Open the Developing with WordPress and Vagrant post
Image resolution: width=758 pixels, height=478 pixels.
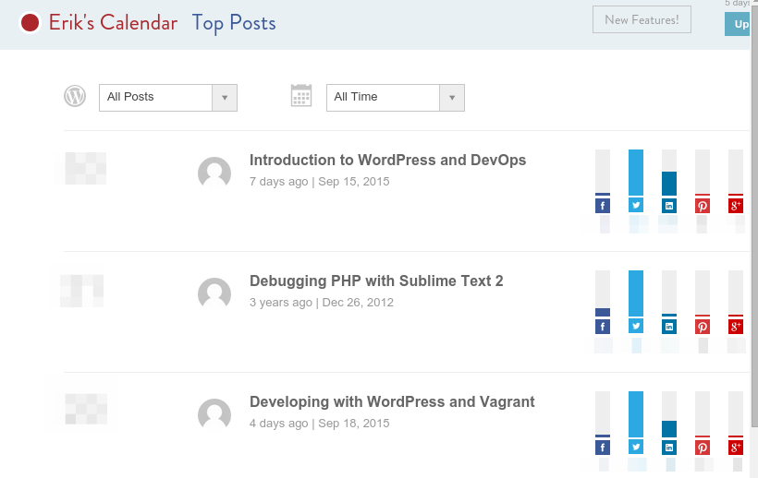(x=392, y=401)
